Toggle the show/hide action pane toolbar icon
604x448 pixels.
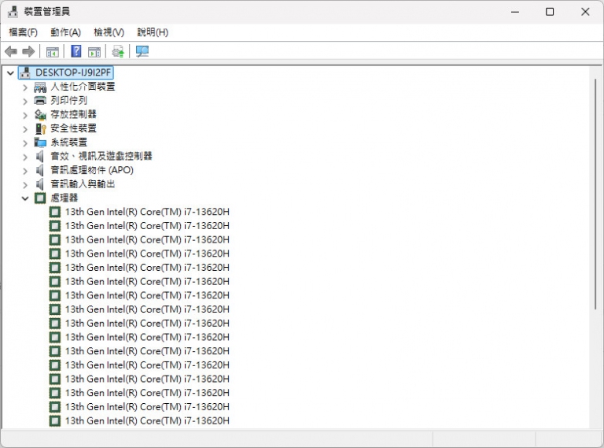click(x=94, y=52)
